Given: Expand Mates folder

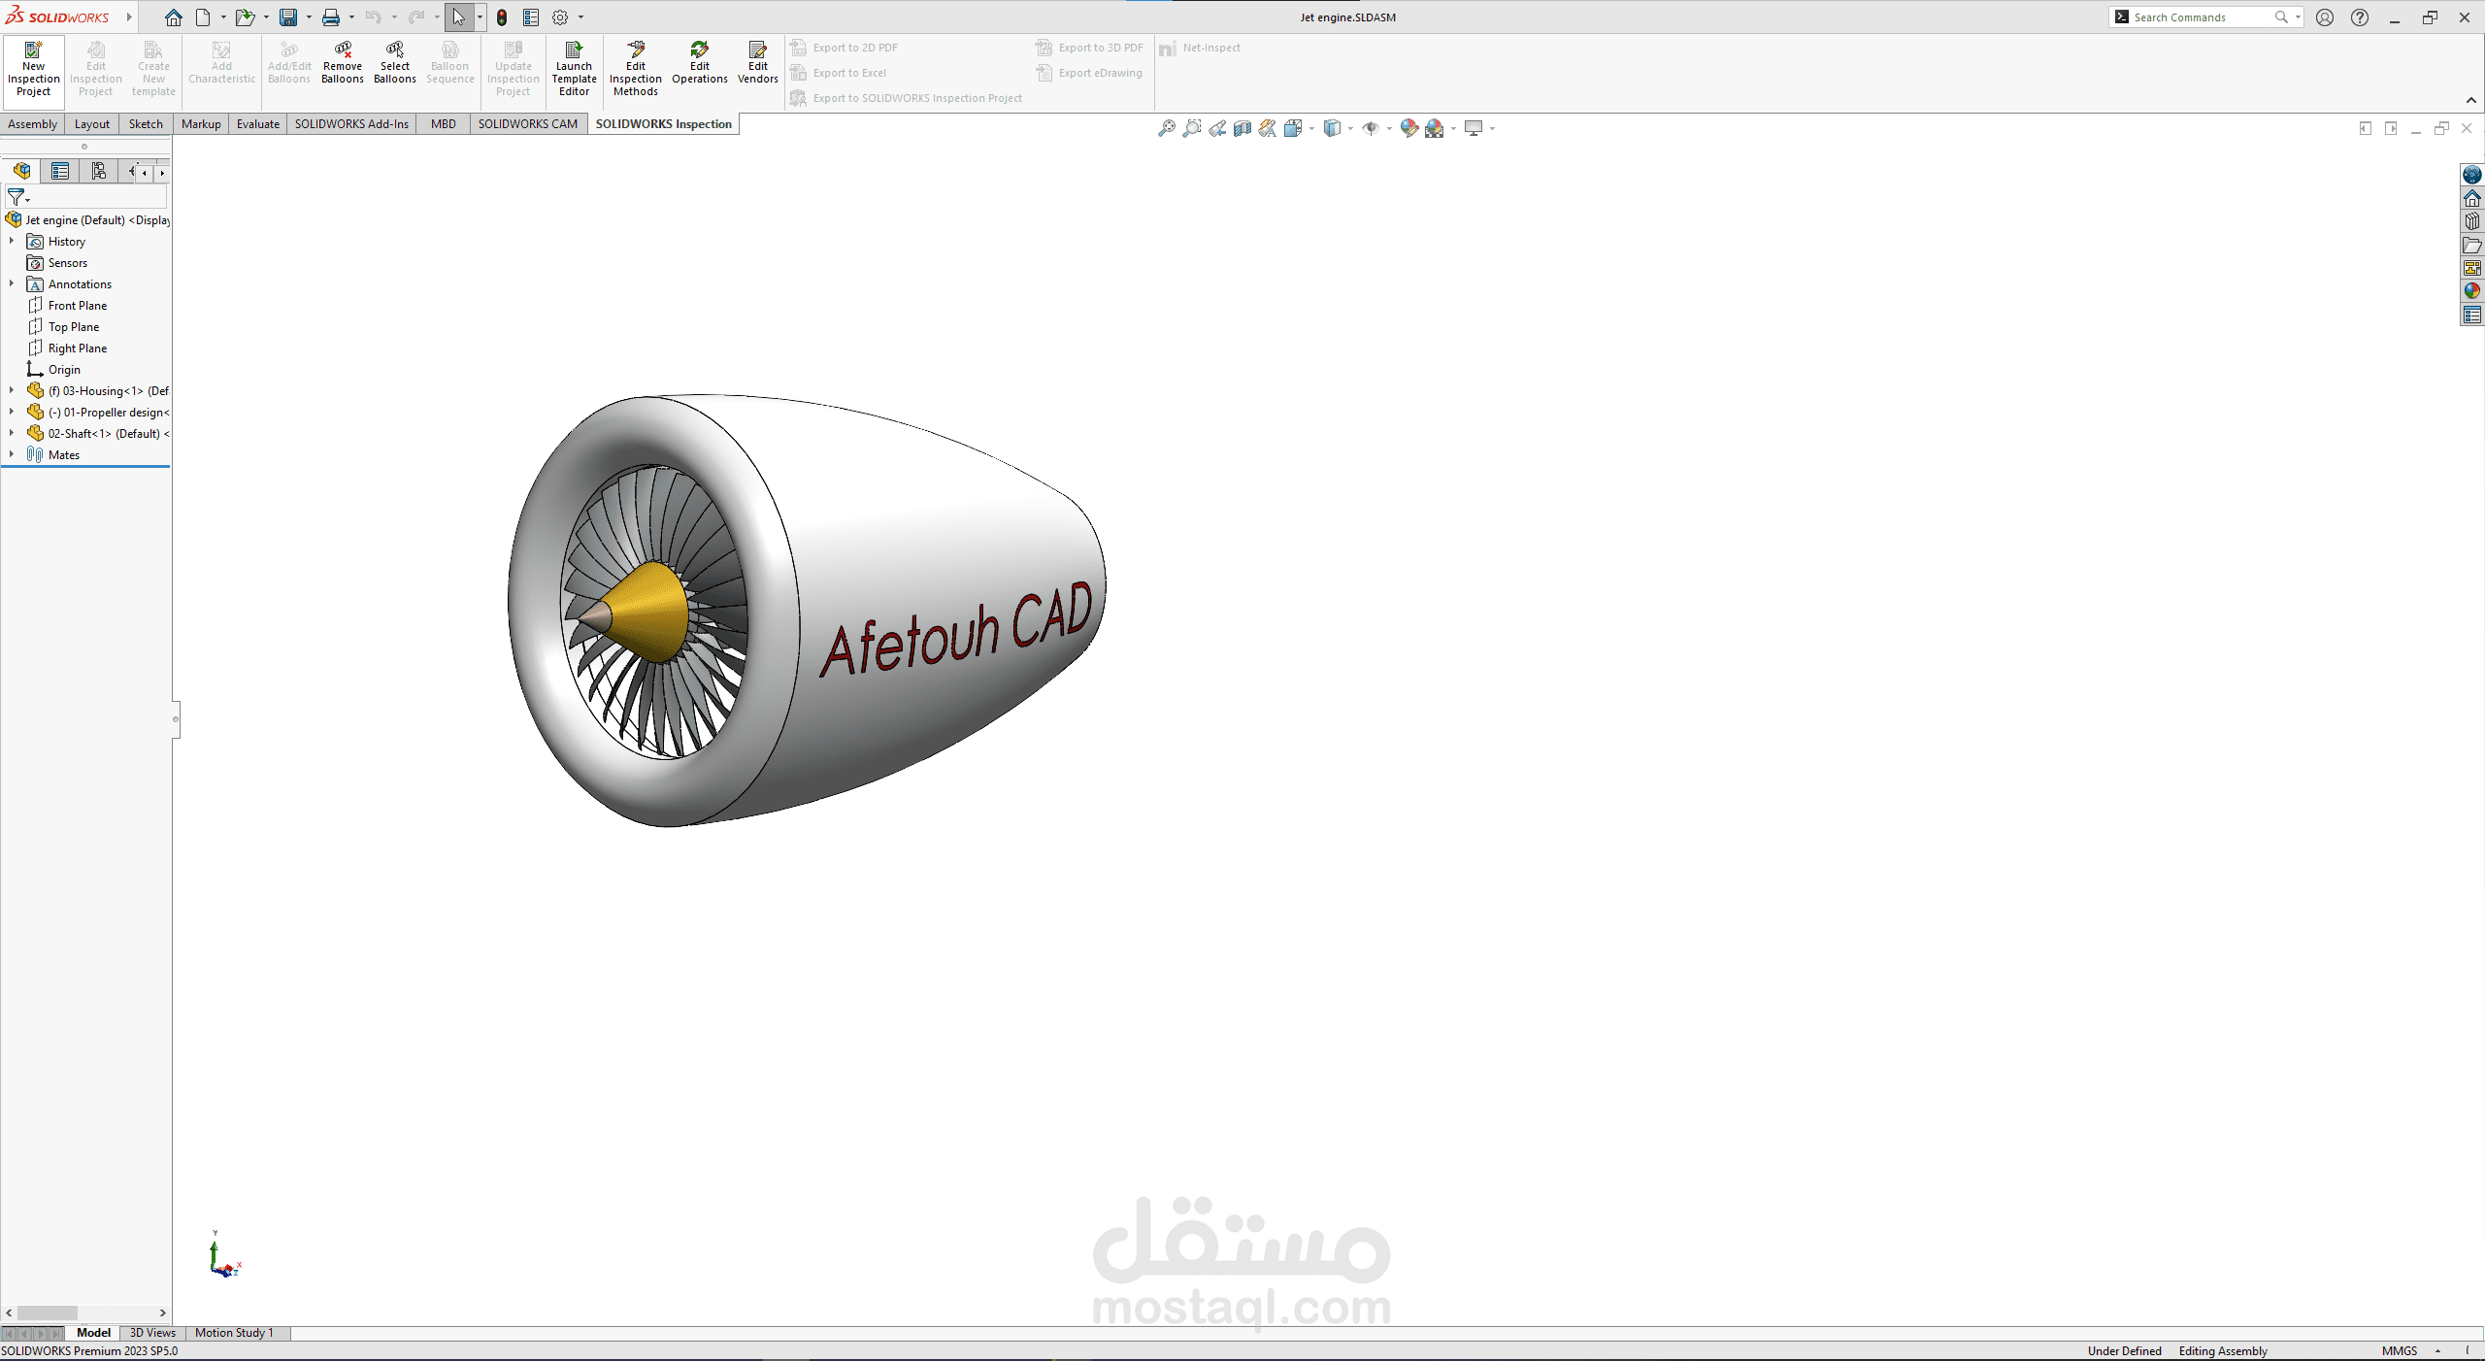Looking at the screenshot, I should point(12,454).
